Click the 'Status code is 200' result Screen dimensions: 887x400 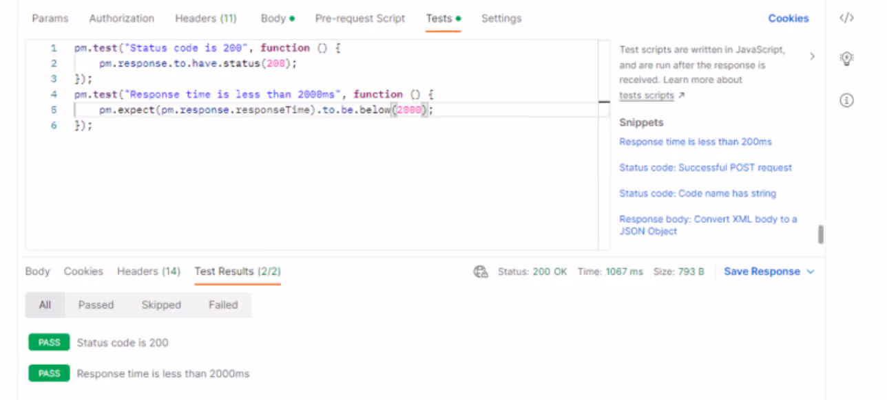pyautogui.click(x=123, y=343)
